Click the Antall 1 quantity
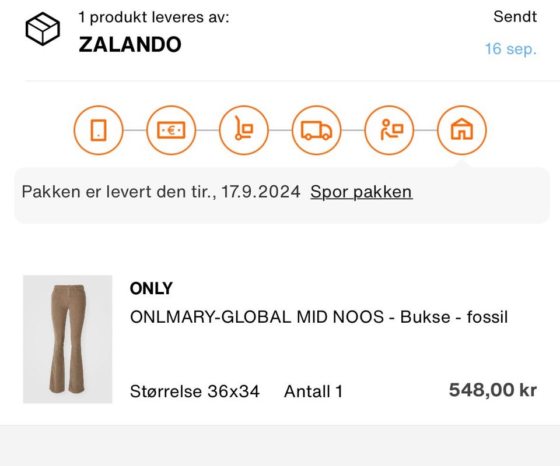Viewport: 560px width, 466px height. [313, 391]
